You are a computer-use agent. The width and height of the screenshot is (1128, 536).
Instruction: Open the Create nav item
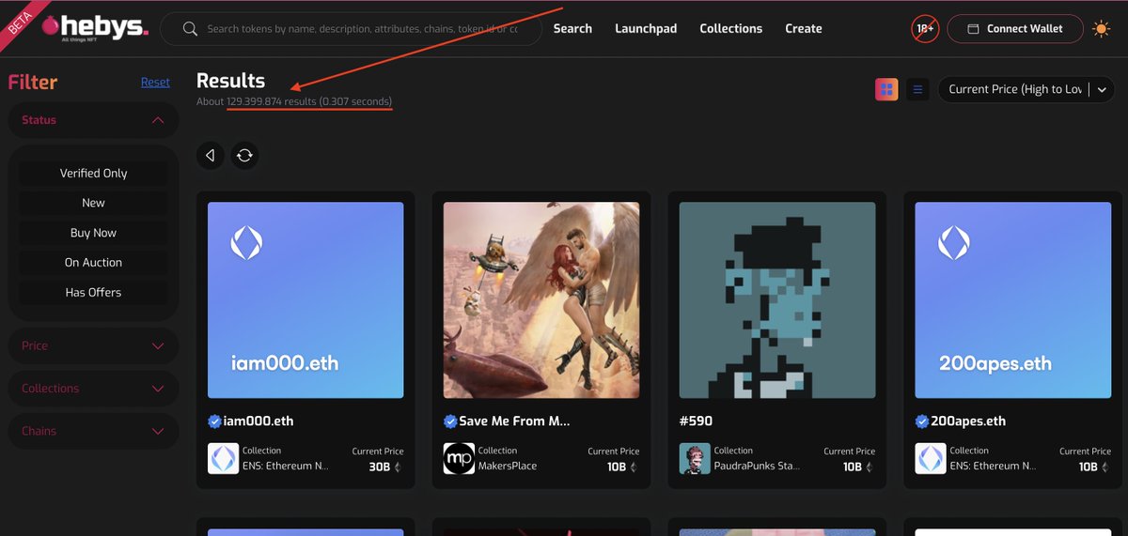click(x=804, y=29)
